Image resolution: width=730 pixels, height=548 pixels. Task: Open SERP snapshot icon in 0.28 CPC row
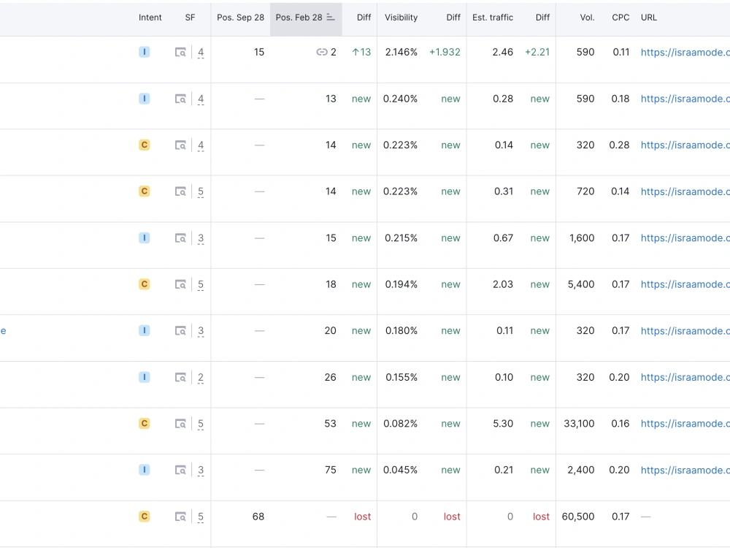pyautogui.click(x=180, y=145)
